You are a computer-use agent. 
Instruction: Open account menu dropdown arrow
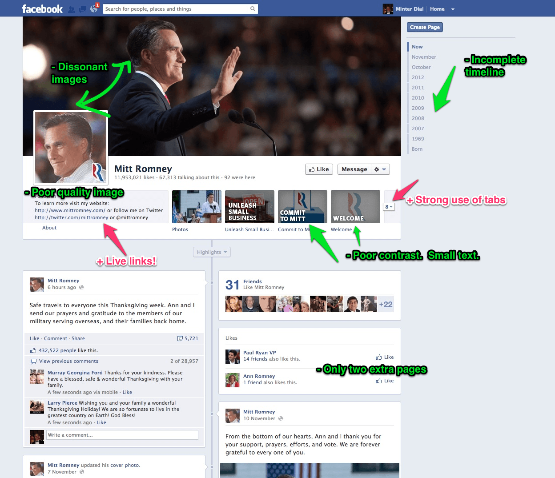point(453,9)
